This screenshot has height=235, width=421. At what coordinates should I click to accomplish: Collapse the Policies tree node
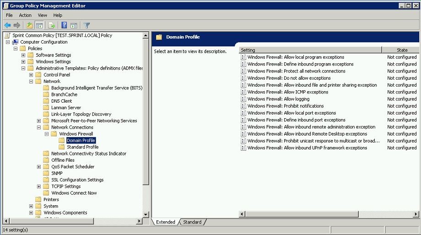(16, 49)
